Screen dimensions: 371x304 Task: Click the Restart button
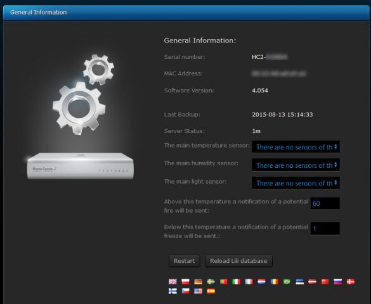coord(184,261)
